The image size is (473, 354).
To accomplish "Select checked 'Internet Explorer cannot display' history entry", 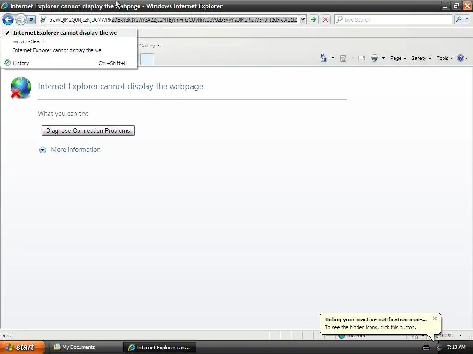I will tap(69, 33).
